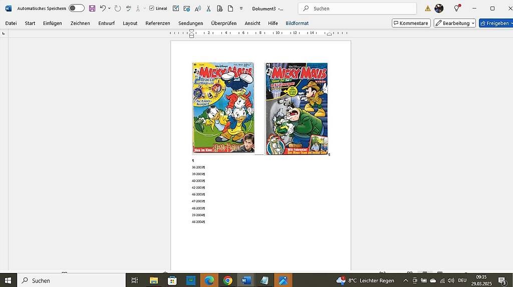Click the insert picture icon in quick access
The image size is (513, 287).
187,8
